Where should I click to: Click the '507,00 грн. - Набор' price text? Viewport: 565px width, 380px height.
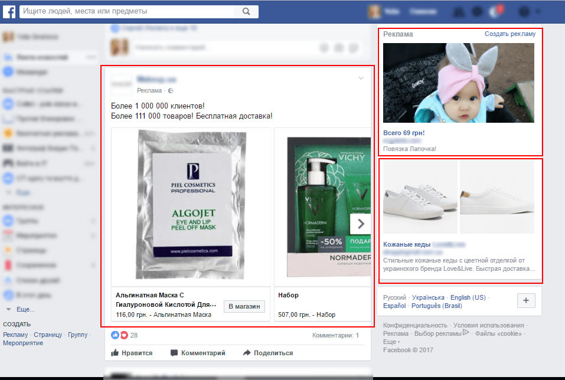(306, 315)
